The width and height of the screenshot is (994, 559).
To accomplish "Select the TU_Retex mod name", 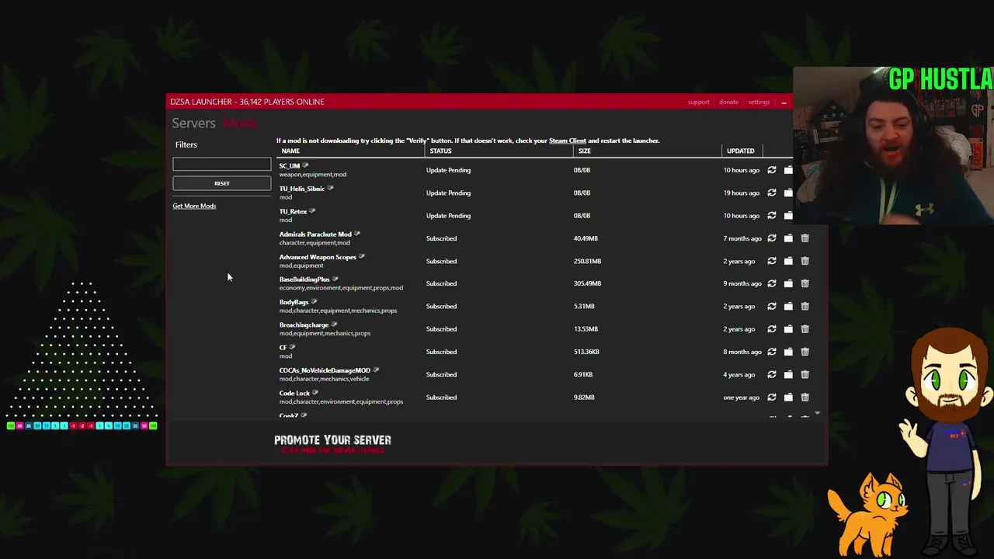I will point(293,211).
